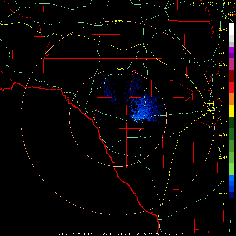Click the 2.24 legend value
The width and height of the screenshot is (236, 236).
pos(223,41)
